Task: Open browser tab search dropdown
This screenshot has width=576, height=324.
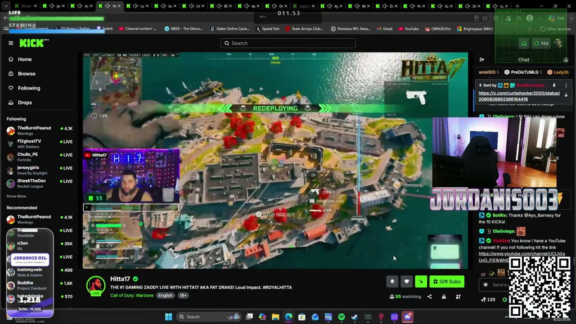Action: (5, 6)
